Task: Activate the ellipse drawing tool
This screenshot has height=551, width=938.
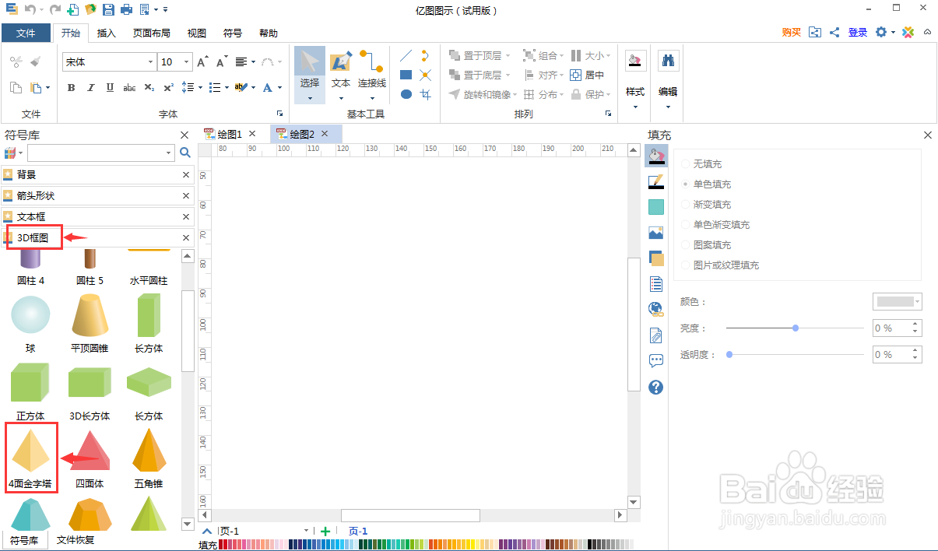Action: coord(406,94)
